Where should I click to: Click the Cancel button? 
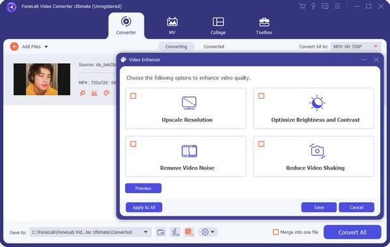pyautogui.click(x=356, y=207)
